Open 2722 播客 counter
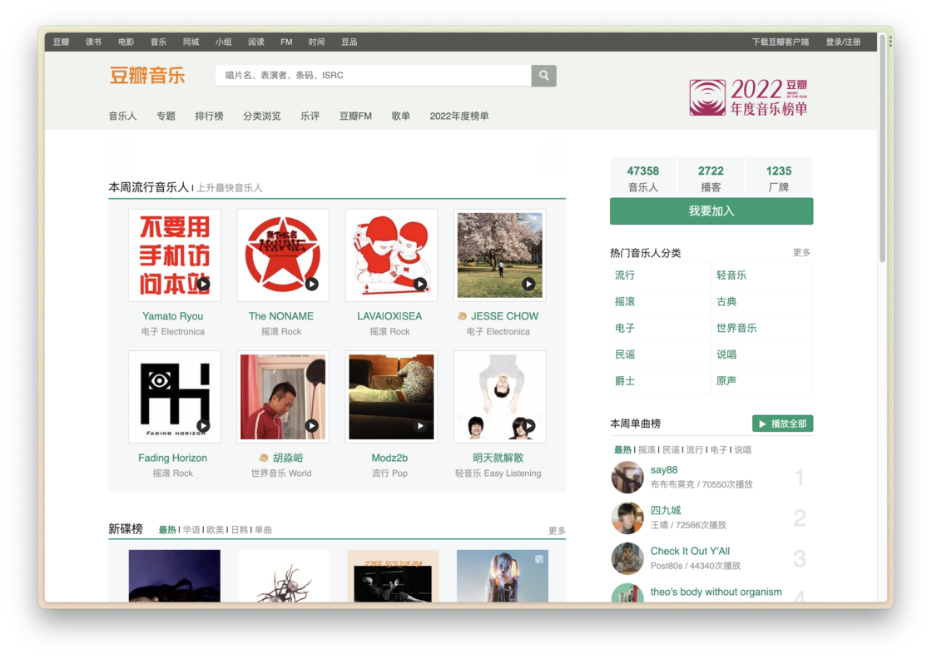 (x=711, y=178)
